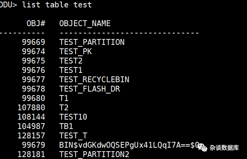Click the WeChat logo watermark icon
The height and width of the screenshot is (159, 247).
(x=203, y=147)
